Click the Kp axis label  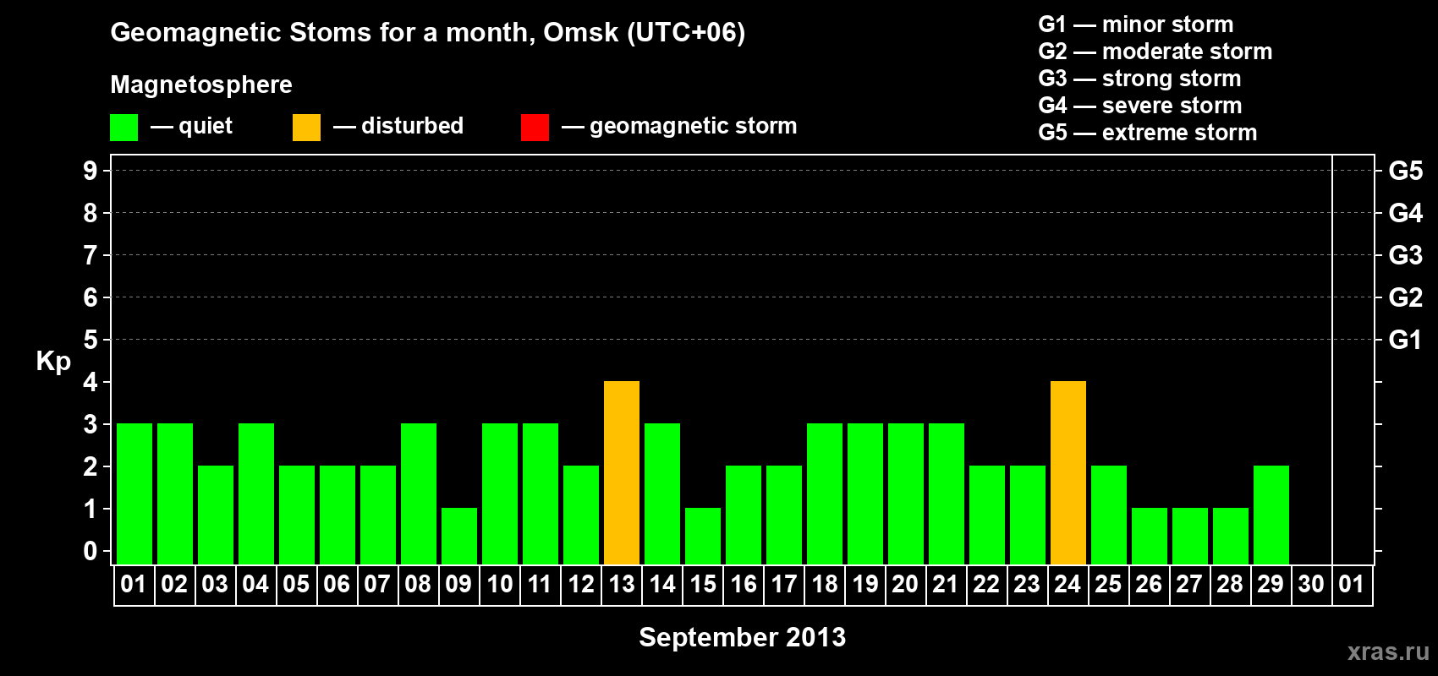pyautogui.click(x=53, y=362)
